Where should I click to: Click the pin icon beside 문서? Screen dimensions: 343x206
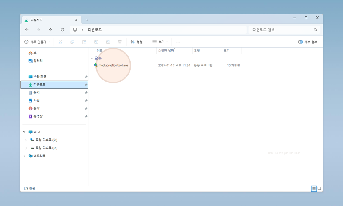tap(86, 93)
